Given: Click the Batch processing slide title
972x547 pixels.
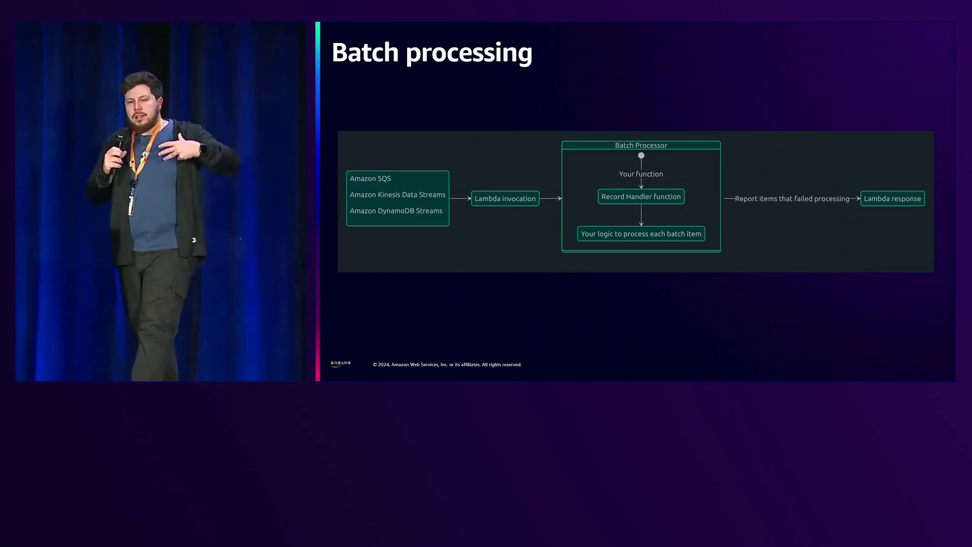Looking at the screenshot, I should coord(432,53).
